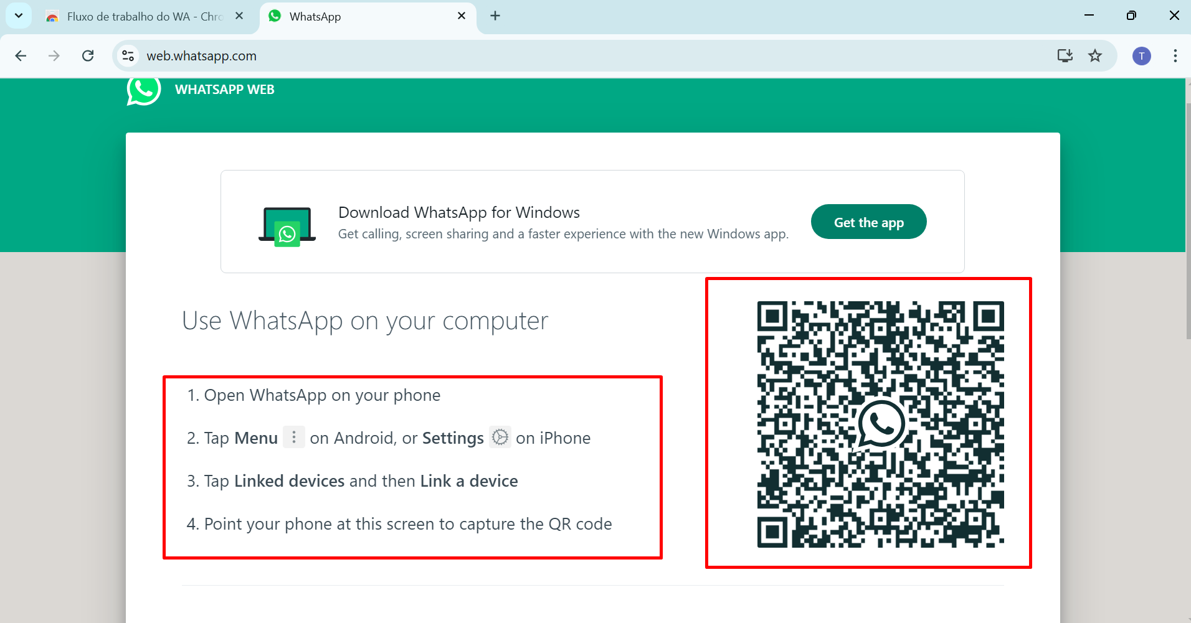
Task: Close the Fluxo de trabalho do WA tab
Action: (239, 16)
